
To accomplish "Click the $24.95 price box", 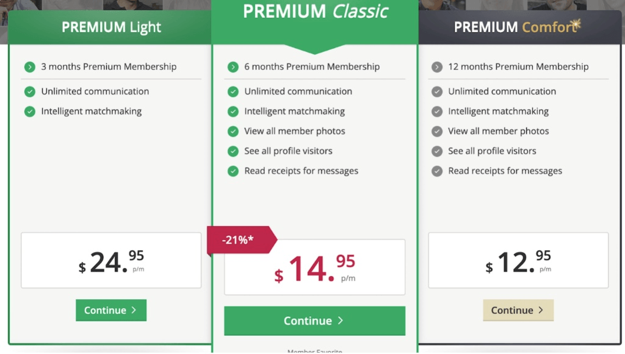I will click(x=110, y=260).
